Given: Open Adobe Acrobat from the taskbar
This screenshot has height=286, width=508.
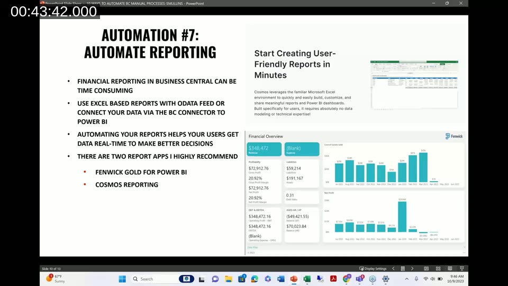Looking at the screenshot, I should pyautogui.click(x=333, y=279).
